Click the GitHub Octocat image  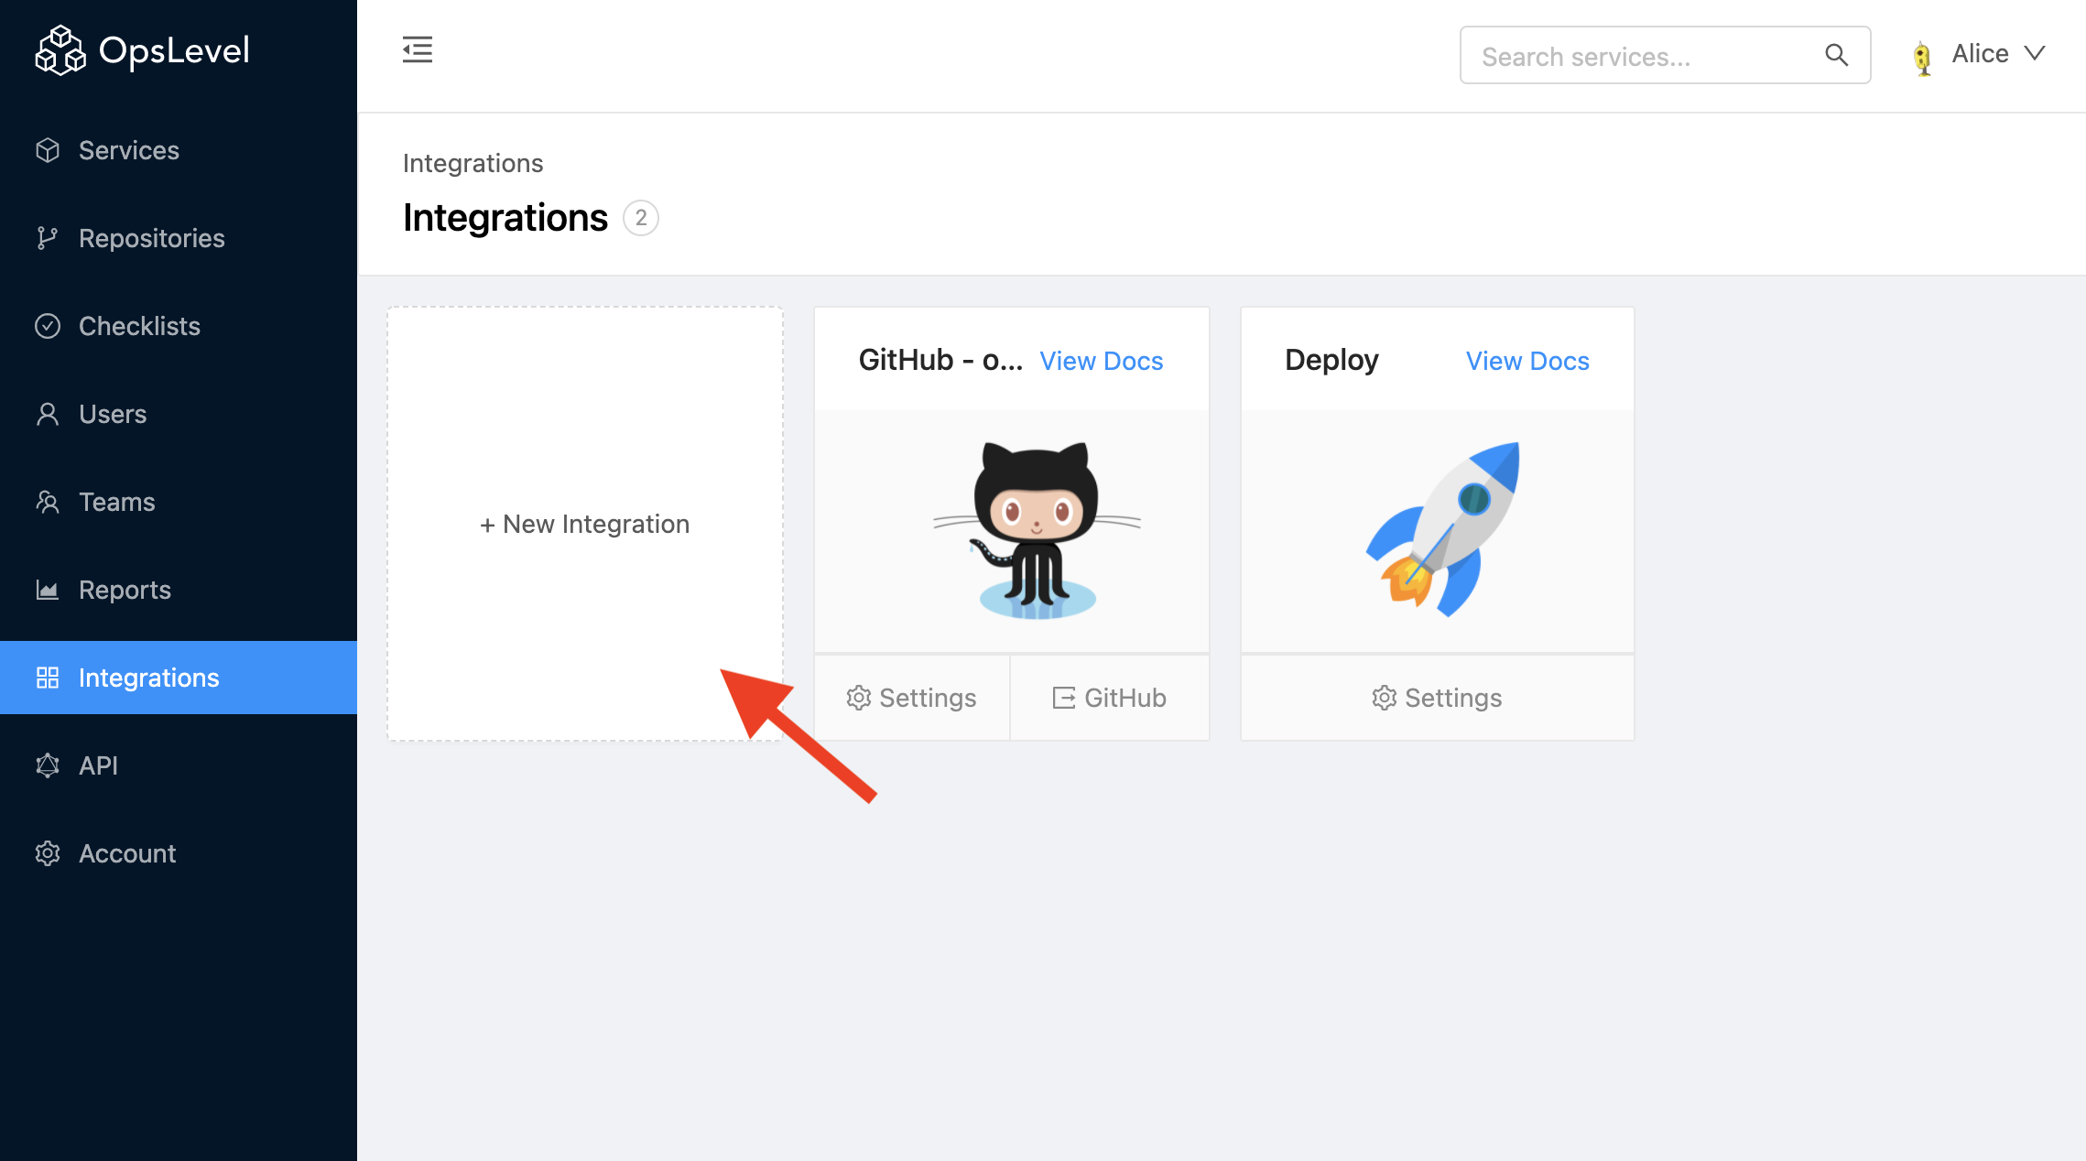[x=1038, y=530]
